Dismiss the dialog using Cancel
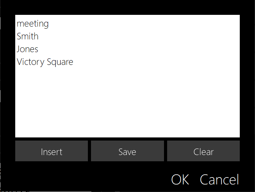Screen dimensions: 255x192 point(219,180)
